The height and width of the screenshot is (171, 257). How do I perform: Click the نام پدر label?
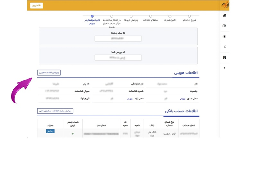86,84
